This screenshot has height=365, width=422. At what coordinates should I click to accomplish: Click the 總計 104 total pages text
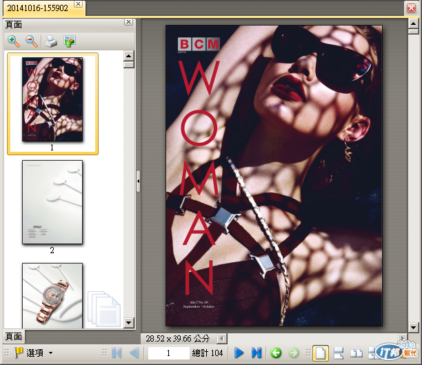coord(208,353)
